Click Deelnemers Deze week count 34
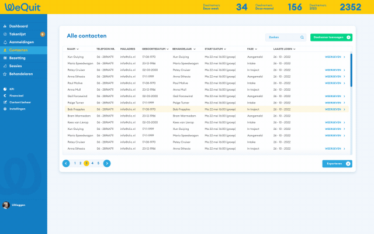This screenshot has width=374, height=234. point(241,7)
